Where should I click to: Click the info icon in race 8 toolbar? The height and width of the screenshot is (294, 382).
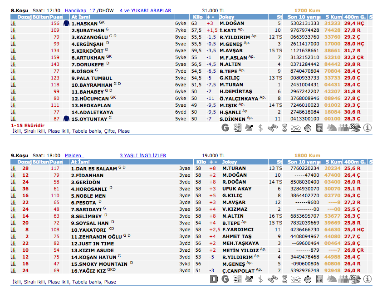pos(367,128)
